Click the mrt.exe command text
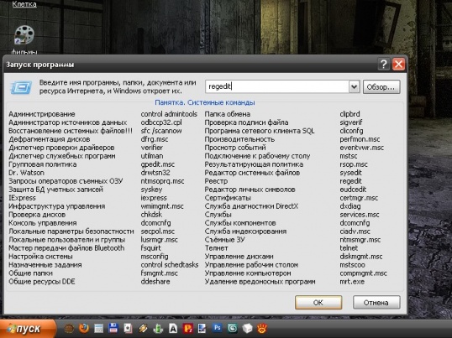The image size is (452, 338). tap(352, 281)
